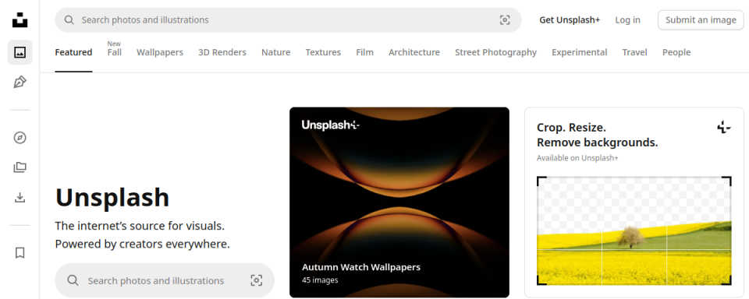Click Available on Unsplash+ text
Viewport: 749px width, 299px height.
(x=577, y=158)
